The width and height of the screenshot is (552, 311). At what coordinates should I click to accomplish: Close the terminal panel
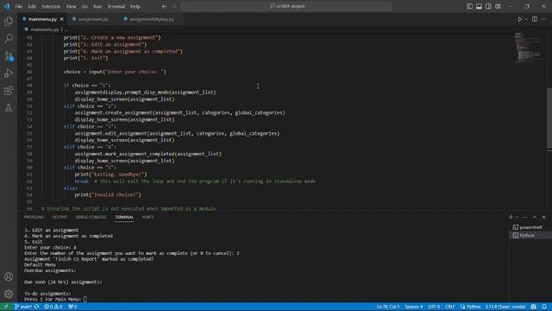coord(544,217)
